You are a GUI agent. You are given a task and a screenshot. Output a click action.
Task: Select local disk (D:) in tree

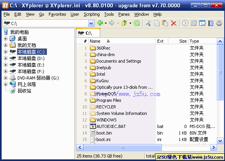pos(31,58)
